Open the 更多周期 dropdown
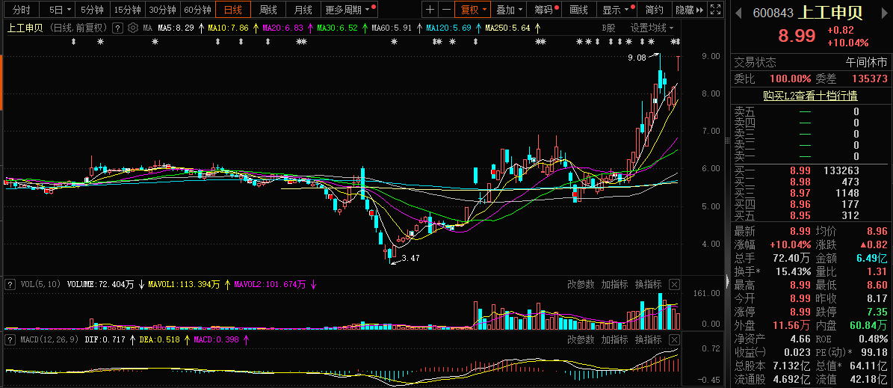893x388 pixels. pyautogui.click(x=348, y=10)
